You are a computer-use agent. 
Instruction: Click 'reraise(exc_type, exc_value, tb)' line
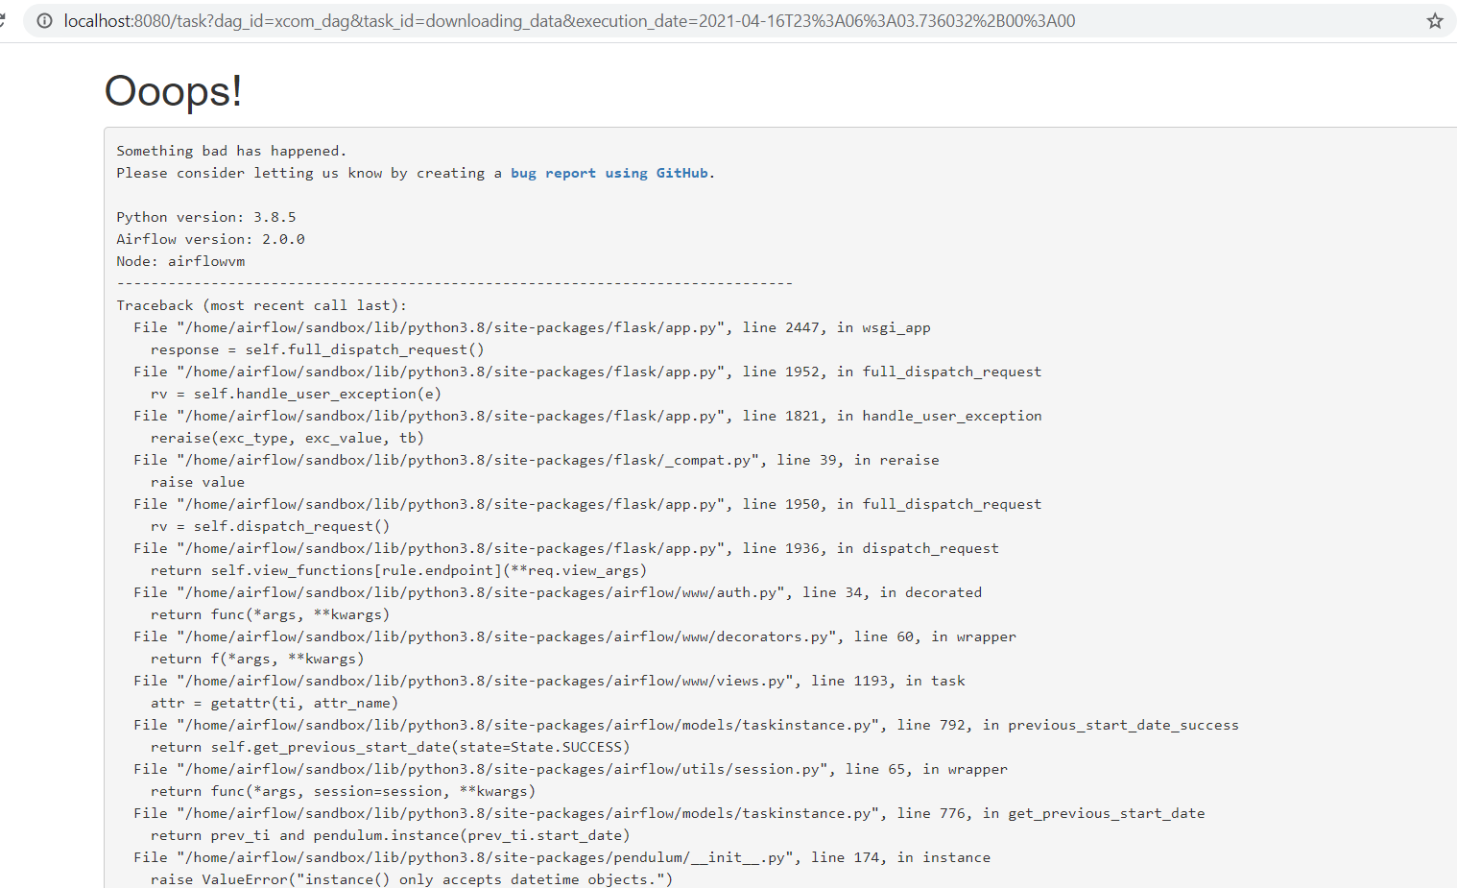point(287,438)
